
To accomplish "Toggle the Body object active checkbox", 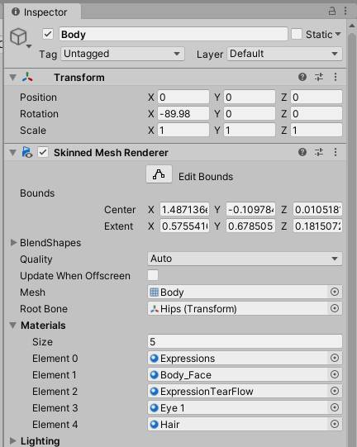I will tap(48, 34).
